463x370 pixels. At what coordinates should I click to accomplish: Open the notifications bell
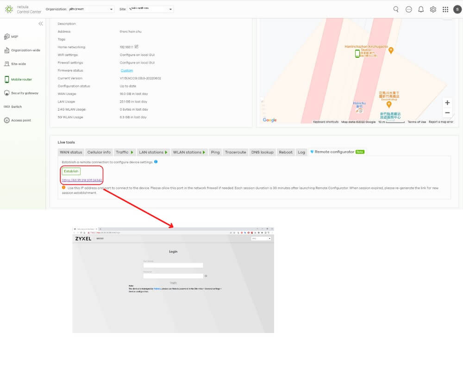[421, 9]
